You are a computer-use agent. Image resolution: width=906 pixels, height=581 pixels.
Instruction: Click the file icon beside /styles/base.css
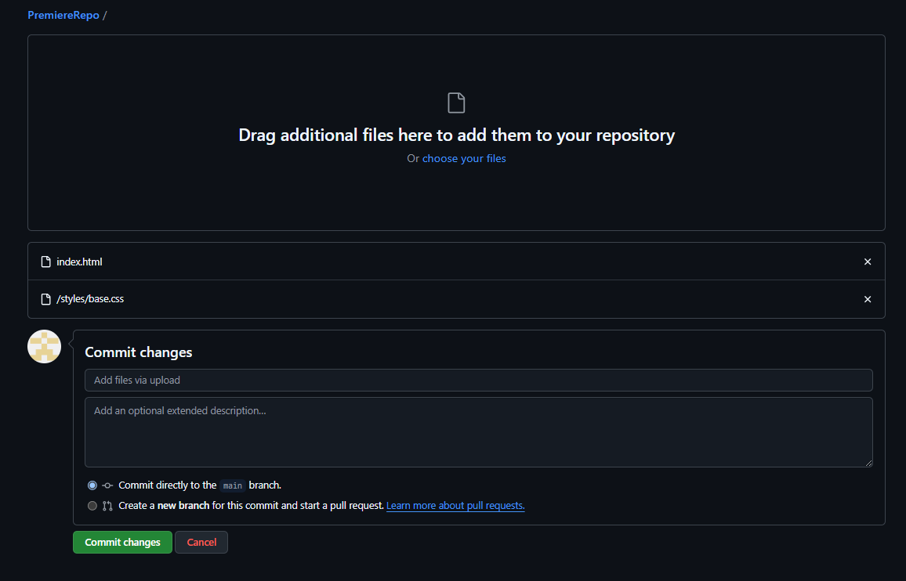click(45, 298)
